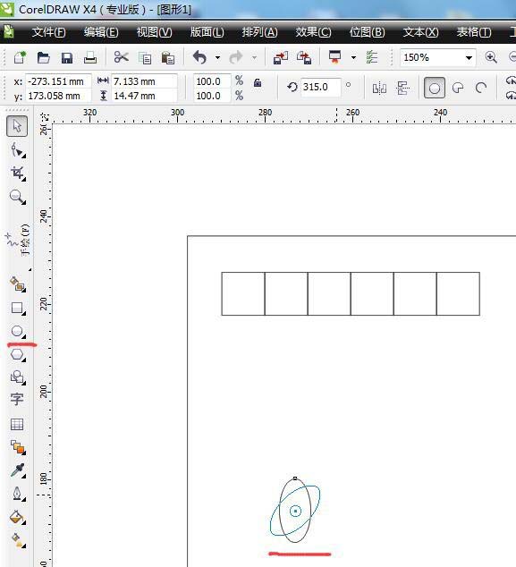Choose the Arc shape mode
516x567 pixels.
pyautogui.click(x=481, y=88)
